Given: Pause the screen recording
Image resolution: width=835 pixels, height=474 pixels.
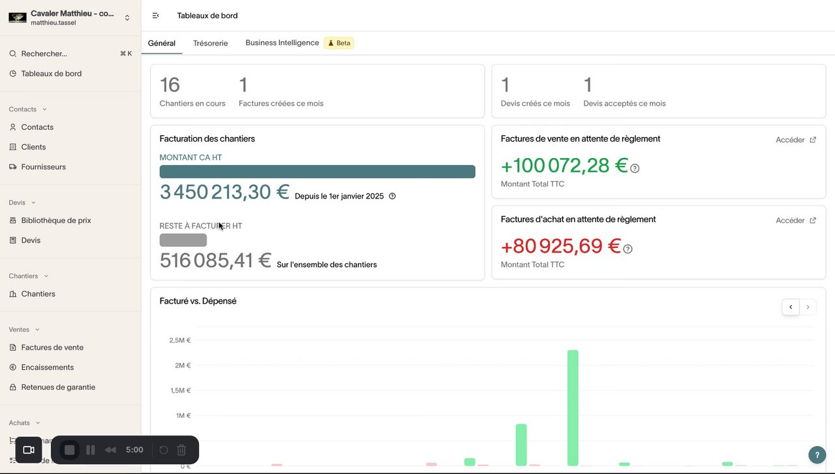Looking at the screenshot, I should tap(91, 450).
